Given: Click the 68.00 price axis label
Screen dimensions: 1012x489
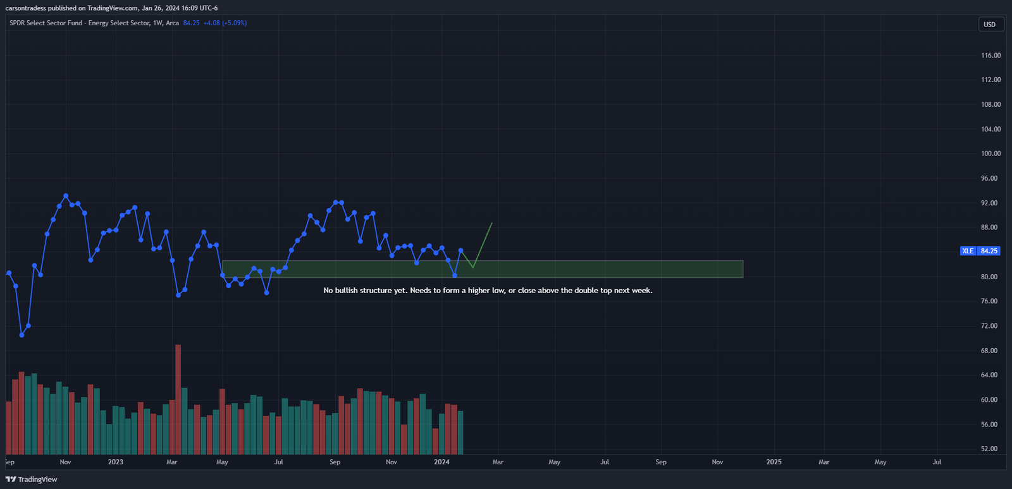Looking at the screenshot, I should tap(989, 351).
